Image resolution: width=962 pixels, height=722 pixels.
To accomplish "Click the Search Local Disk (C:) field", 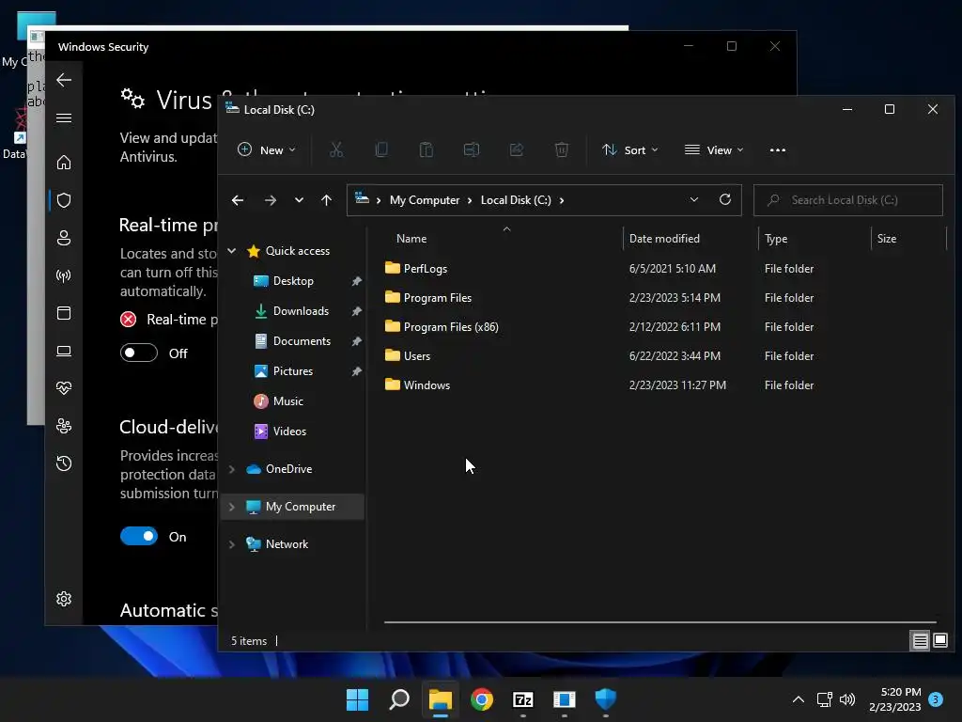I will [x=848, y=200].
